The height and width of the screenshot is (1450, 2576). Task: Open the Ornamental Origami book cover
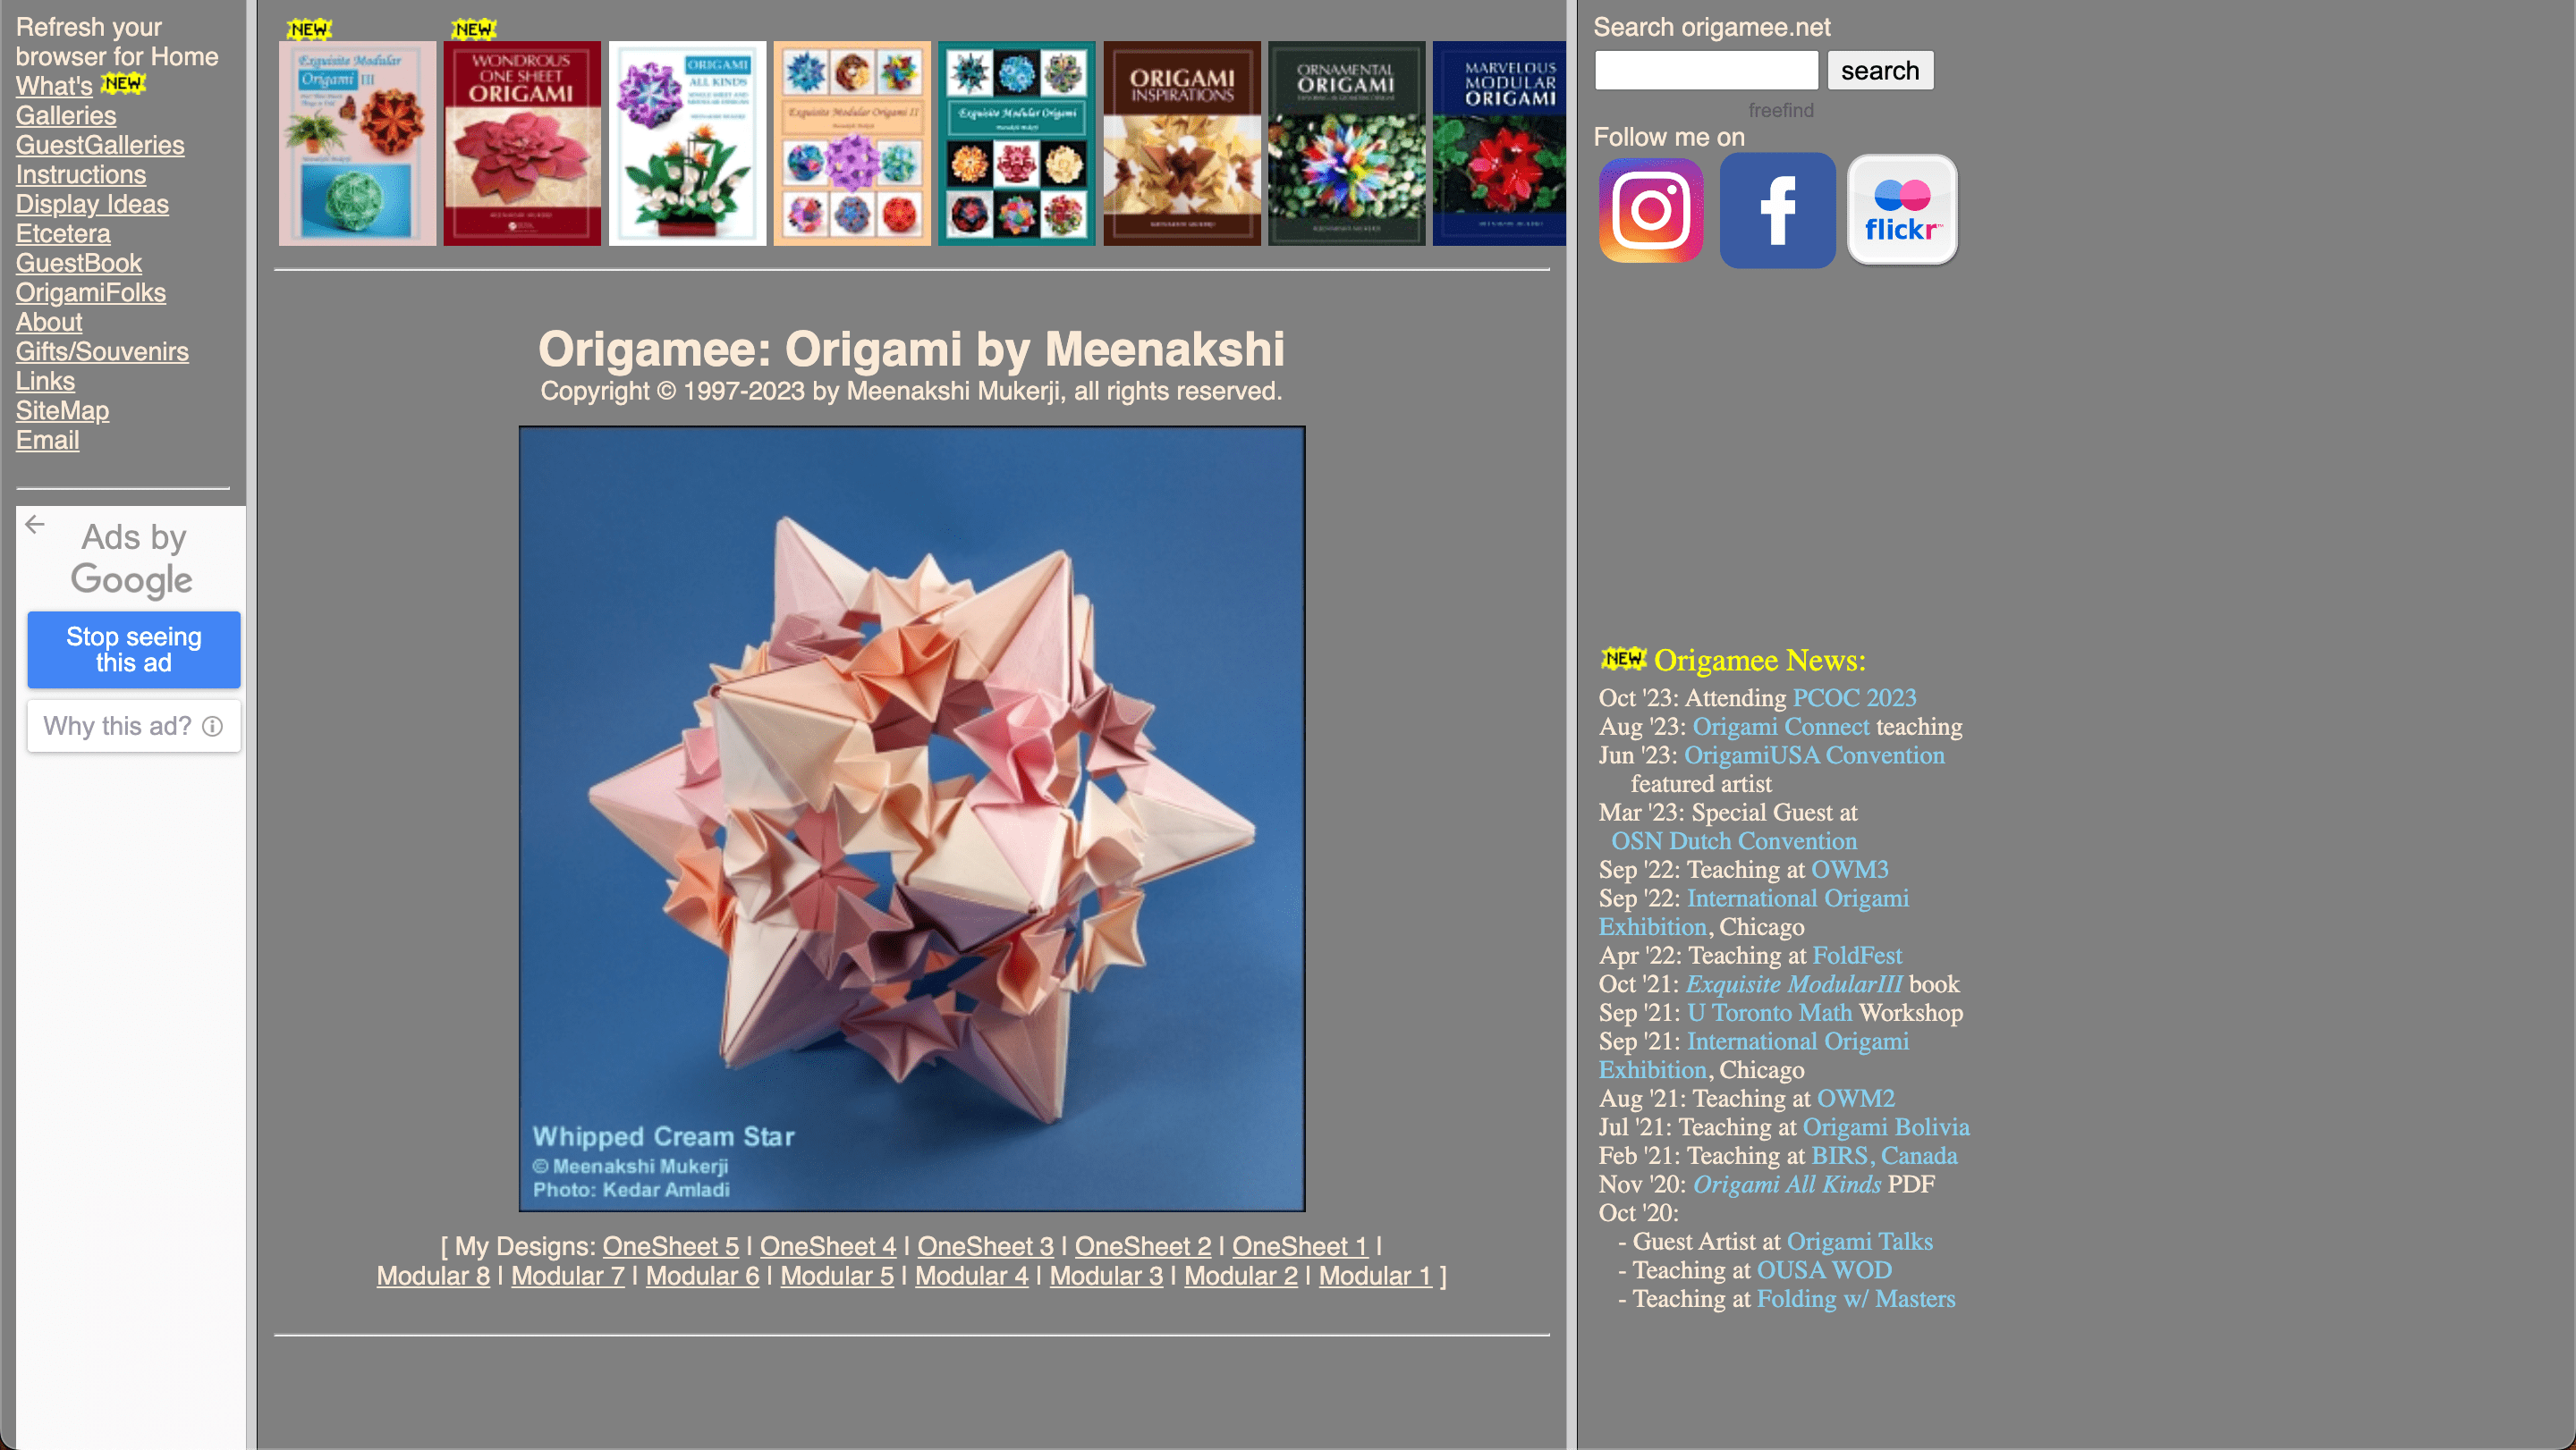click(1346, 143)
